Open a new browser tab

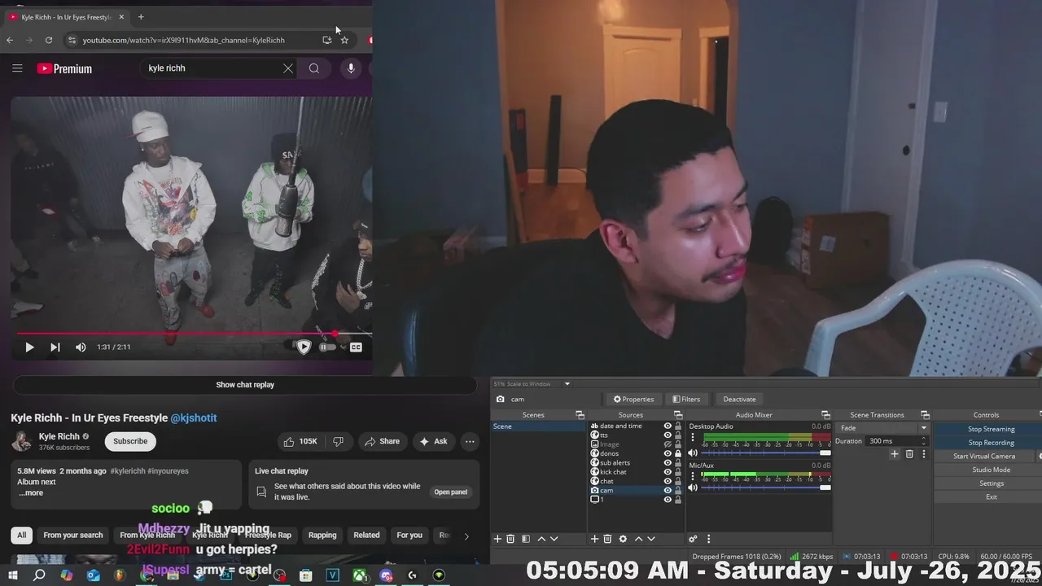(x=141, y=17)
